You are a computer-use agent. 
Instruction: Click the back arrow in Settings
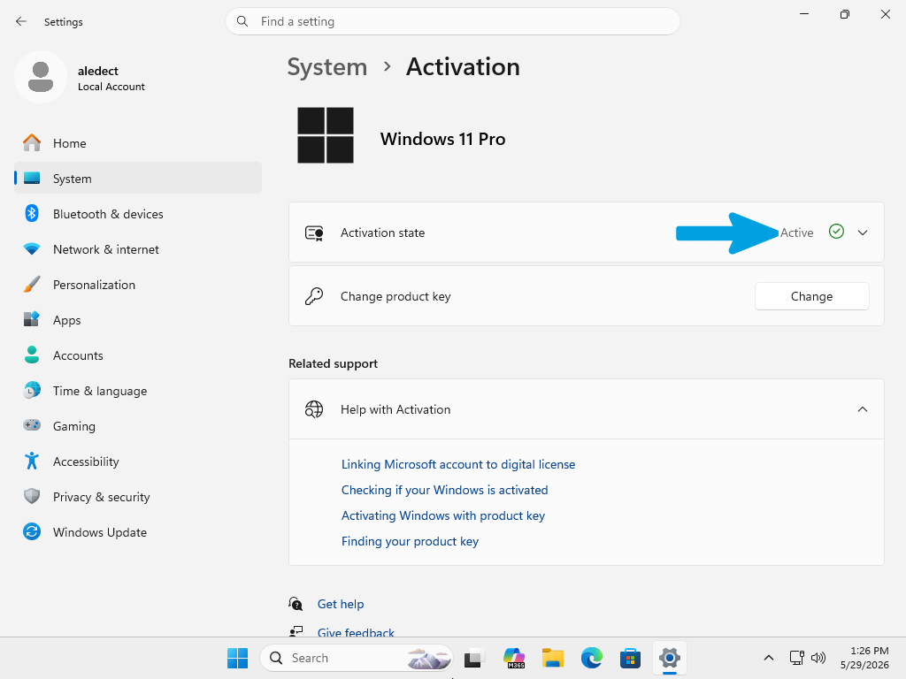[21, 21]
